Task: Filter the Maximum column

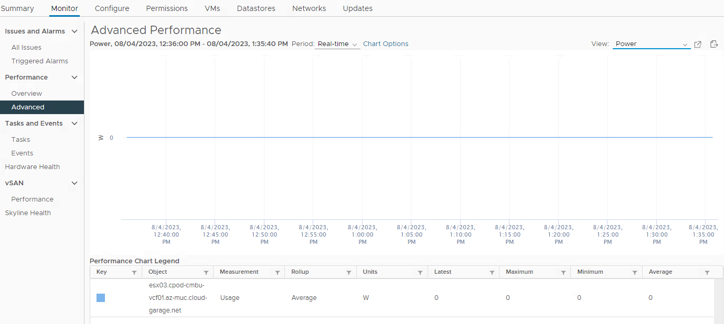Action: pos(563,273)
